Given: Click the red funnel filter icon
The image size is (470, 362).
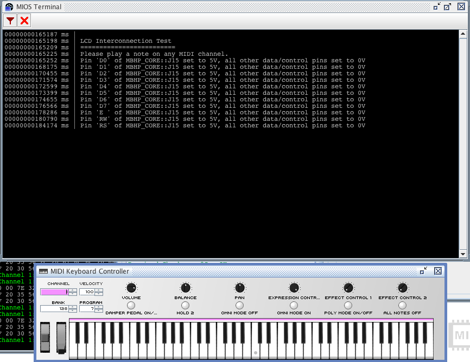Looking at the screenshot, I should coord(10,21).
